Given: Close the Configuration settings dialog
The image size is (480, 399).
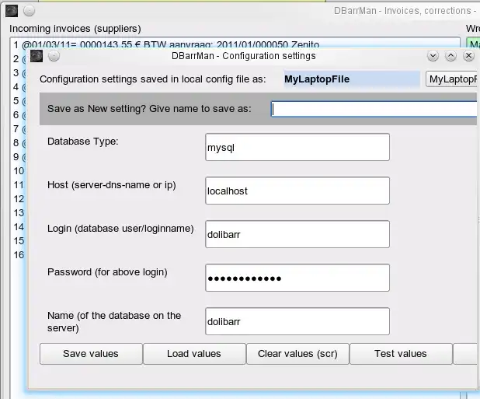Looking at the screenshot, I should tap(468, 56).
